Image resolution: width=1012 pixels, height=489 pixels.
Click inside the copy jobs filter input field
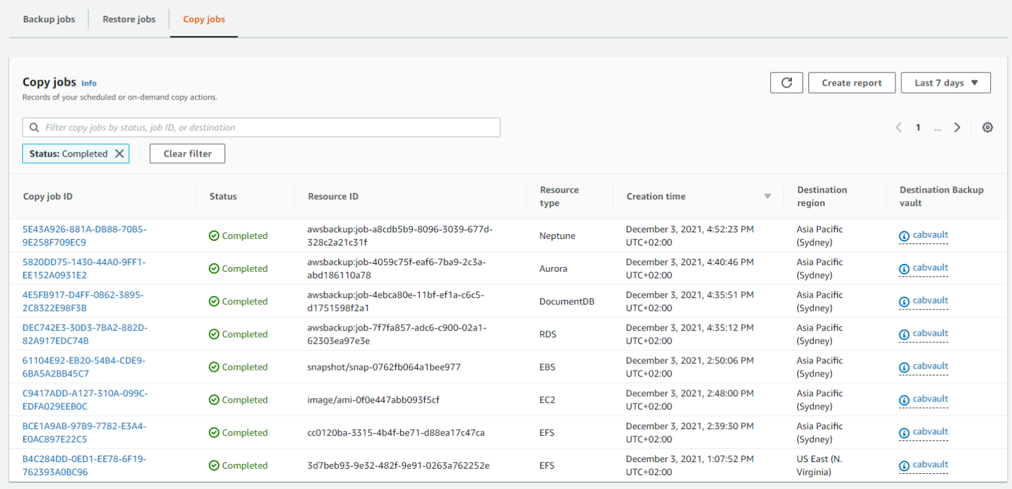tap(264, 127)
